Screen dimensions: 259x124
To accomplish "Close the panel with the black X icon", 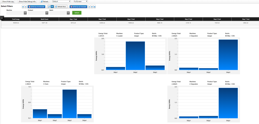I will (x=2, y=18).
